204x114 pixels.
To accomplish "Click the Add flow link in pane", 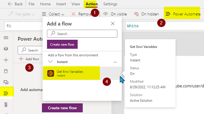I will 29,59.
